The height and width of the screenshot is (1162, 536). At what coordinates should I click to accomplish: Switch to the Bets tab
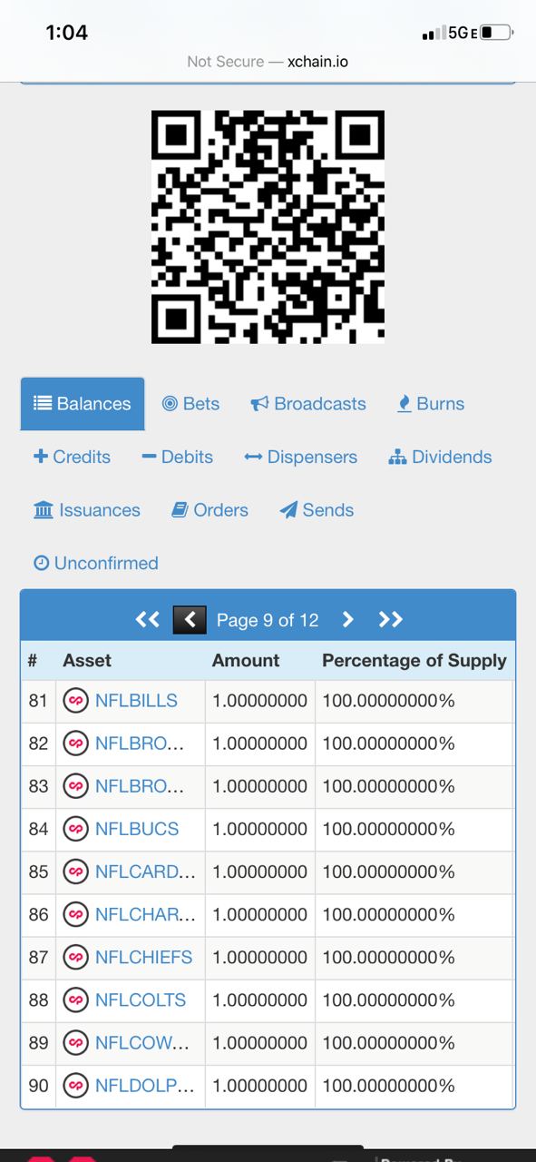(x=190, y=404)
